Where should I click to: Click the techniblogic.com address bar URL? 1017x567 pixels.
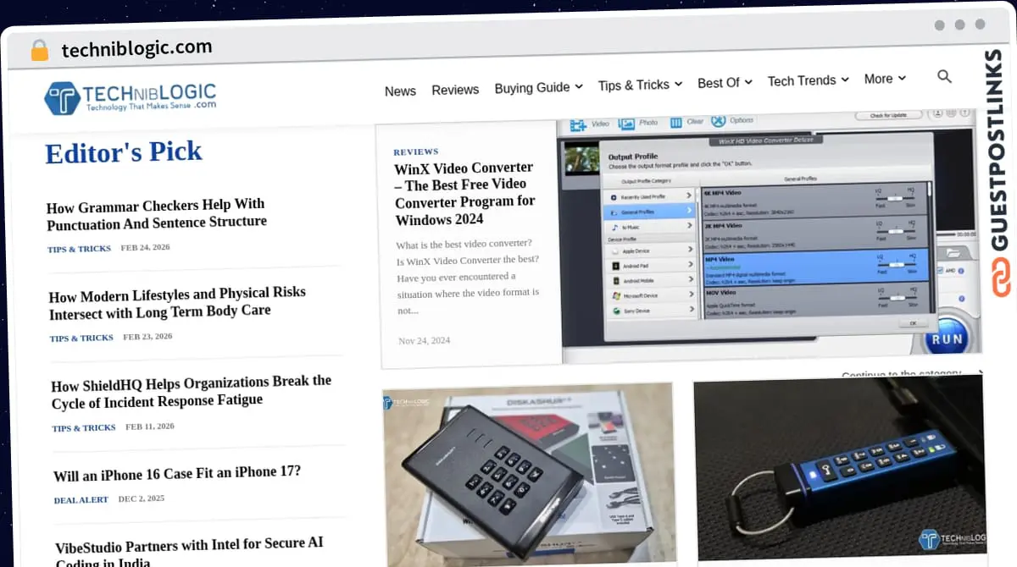[x=136, y=48]
